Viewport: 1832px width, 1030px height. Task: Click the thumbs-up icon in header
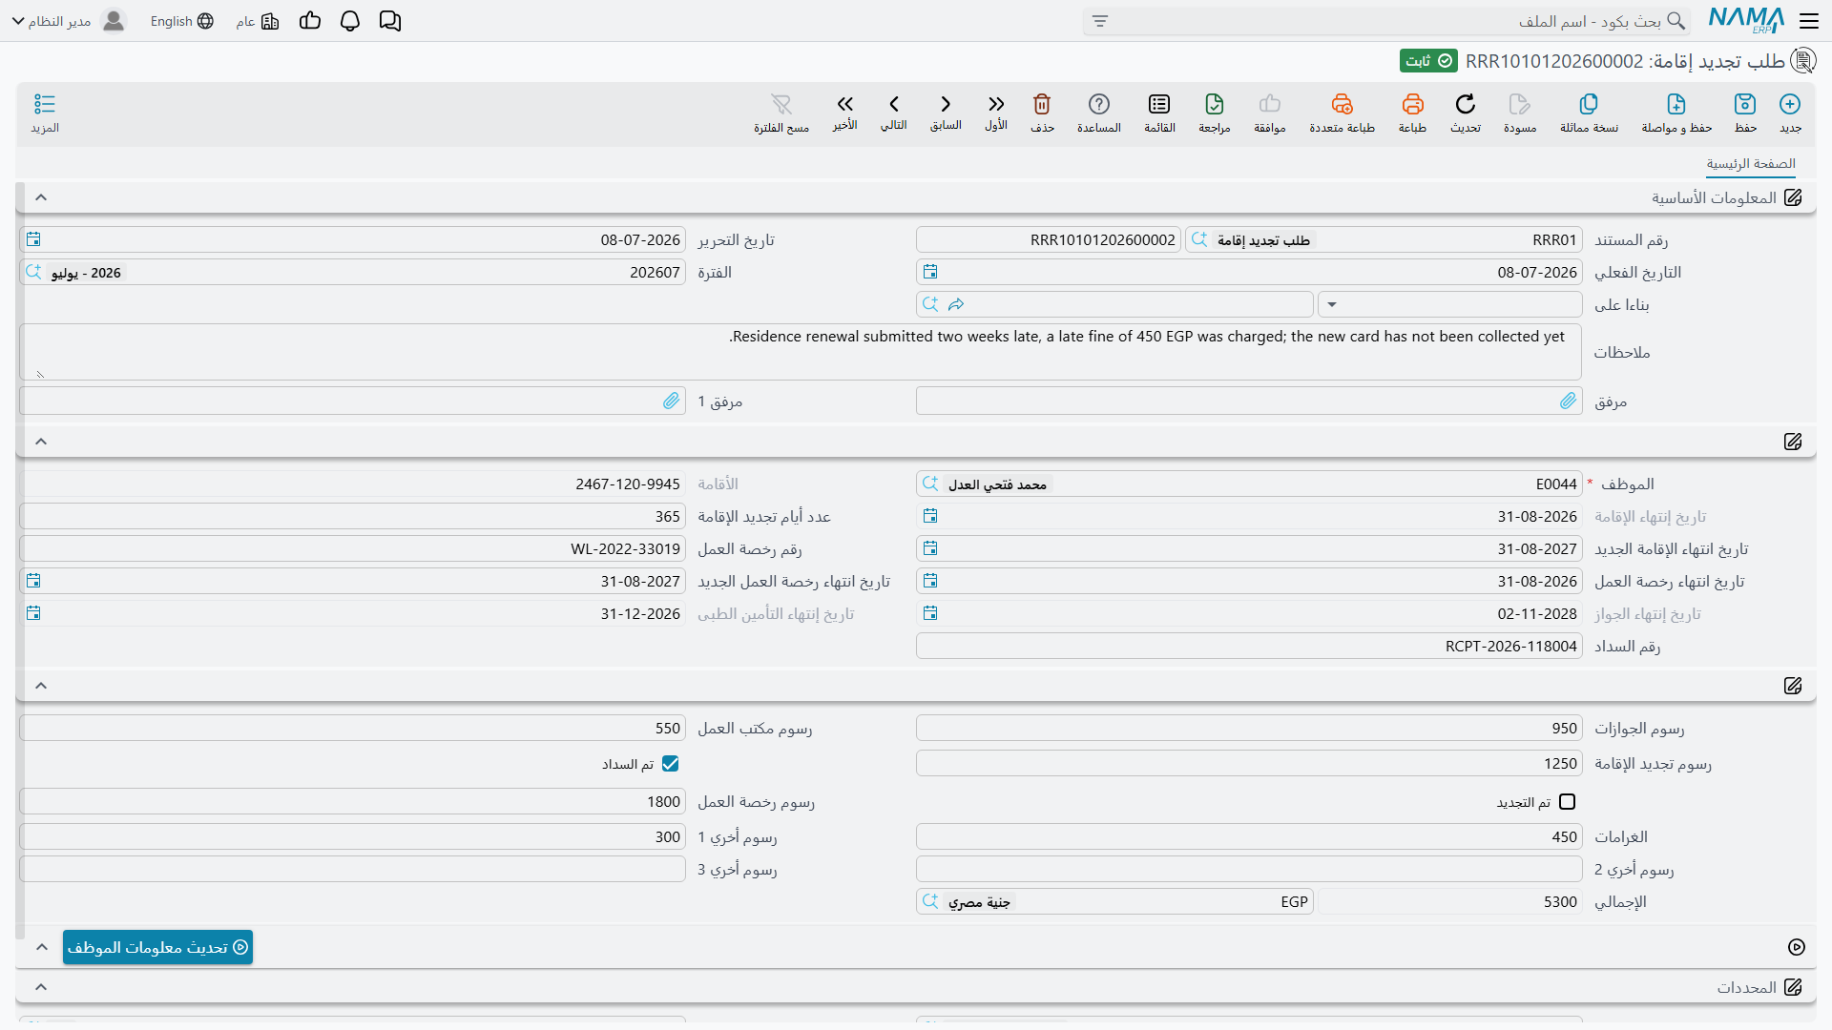tap(310, 21)
